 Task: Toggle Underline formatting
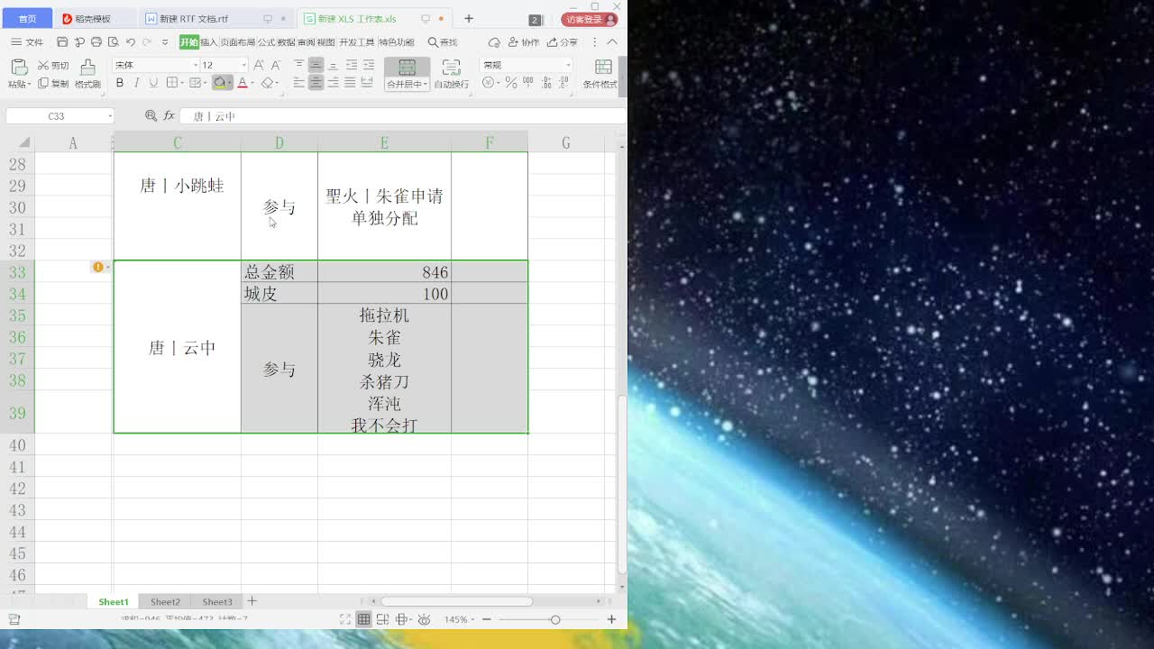tap(153, 83)
